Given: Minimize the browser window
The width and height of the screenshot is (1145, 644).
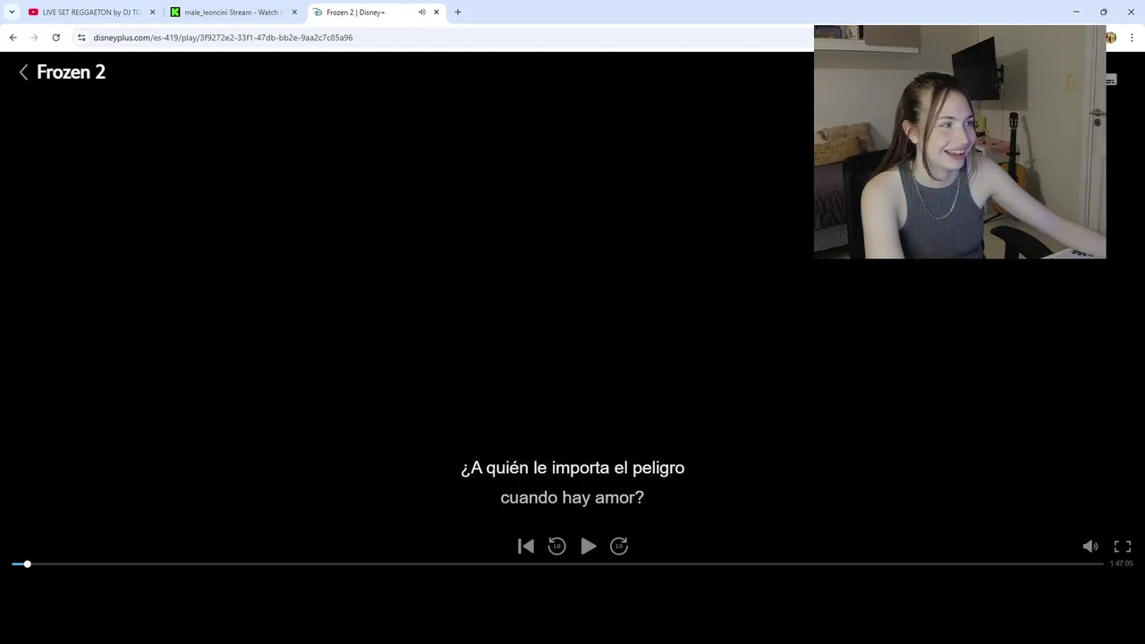Looking at the screenshot, I should point(1076,12).
